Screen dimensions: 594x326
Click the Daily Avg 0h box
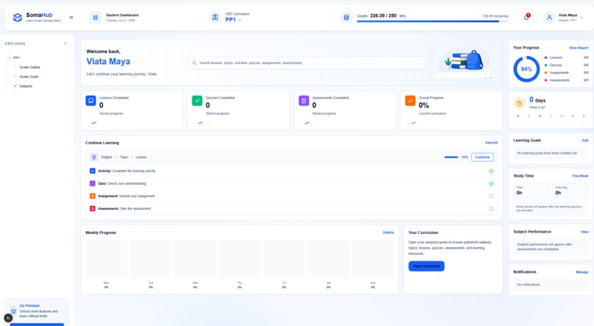click(x=570, y=191)
